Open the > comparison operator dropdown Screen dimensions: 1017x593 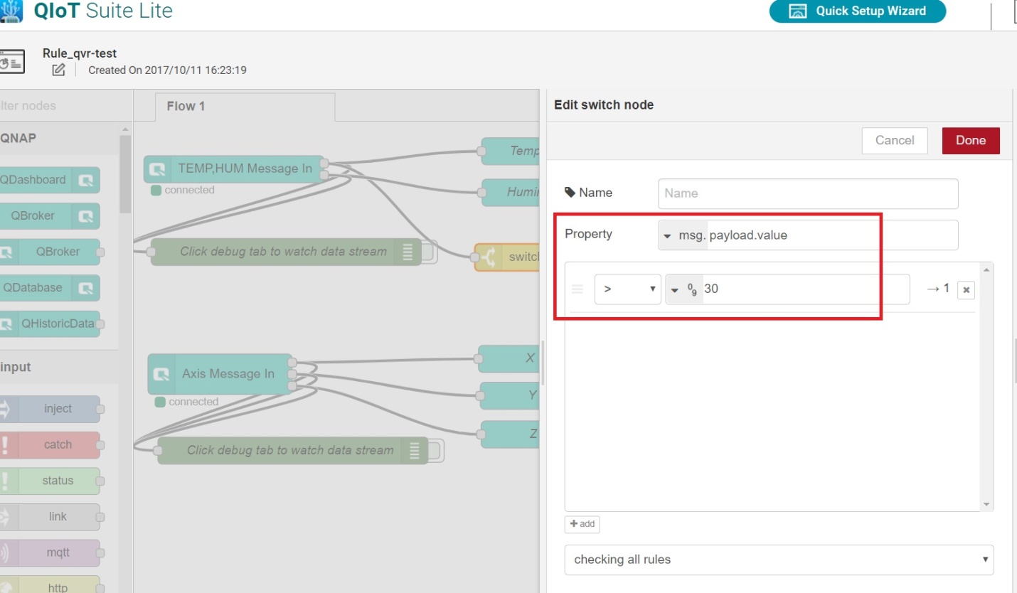pos(628,289)
